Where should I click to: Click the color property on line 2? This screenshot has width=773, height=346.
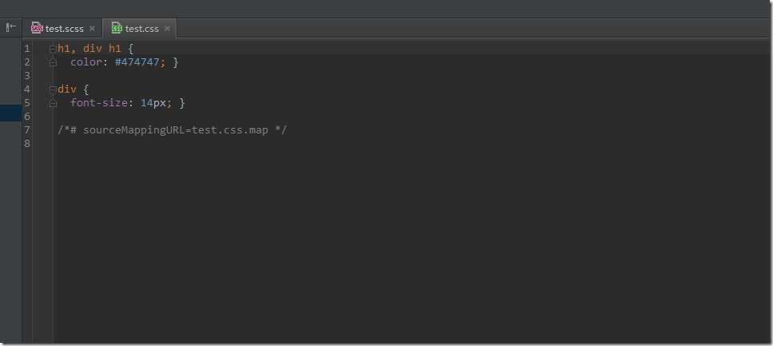(86, 62)
